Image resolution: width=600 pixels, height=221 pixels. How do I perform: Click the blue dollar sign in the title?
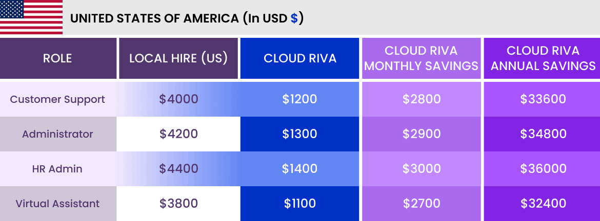[293, 18]
